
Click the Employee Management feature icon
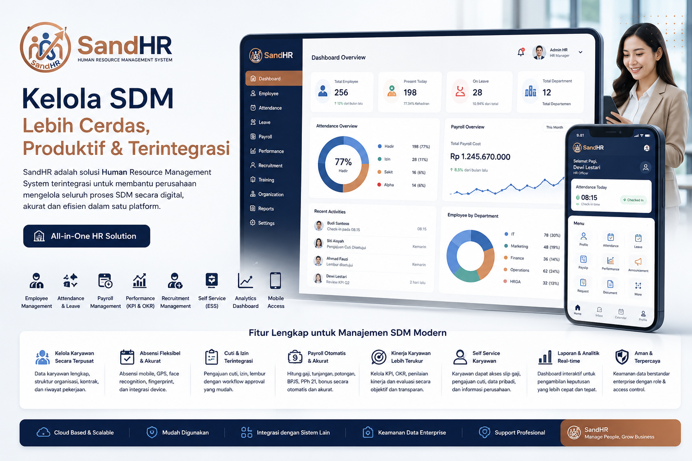coord(36,280)
